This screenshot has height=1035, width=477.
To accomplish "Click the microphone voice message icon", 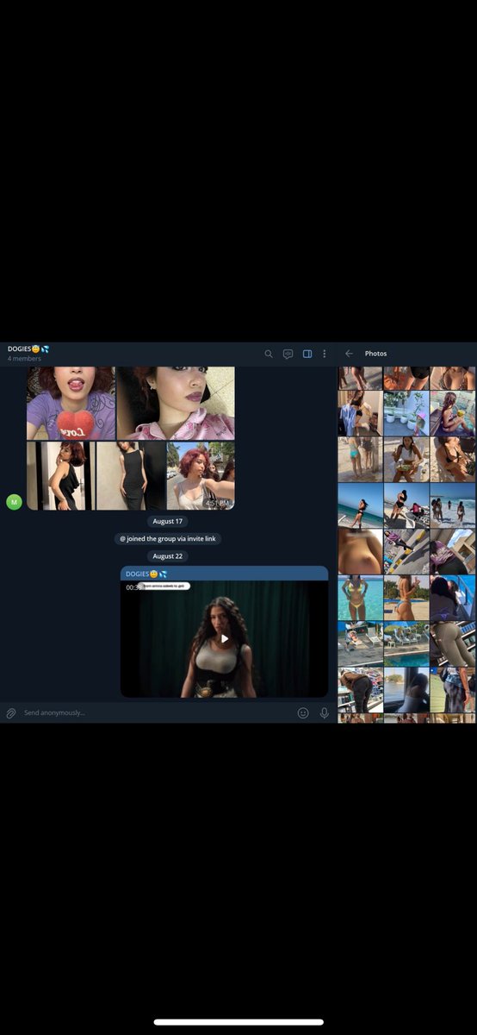I will coord(325,713).
